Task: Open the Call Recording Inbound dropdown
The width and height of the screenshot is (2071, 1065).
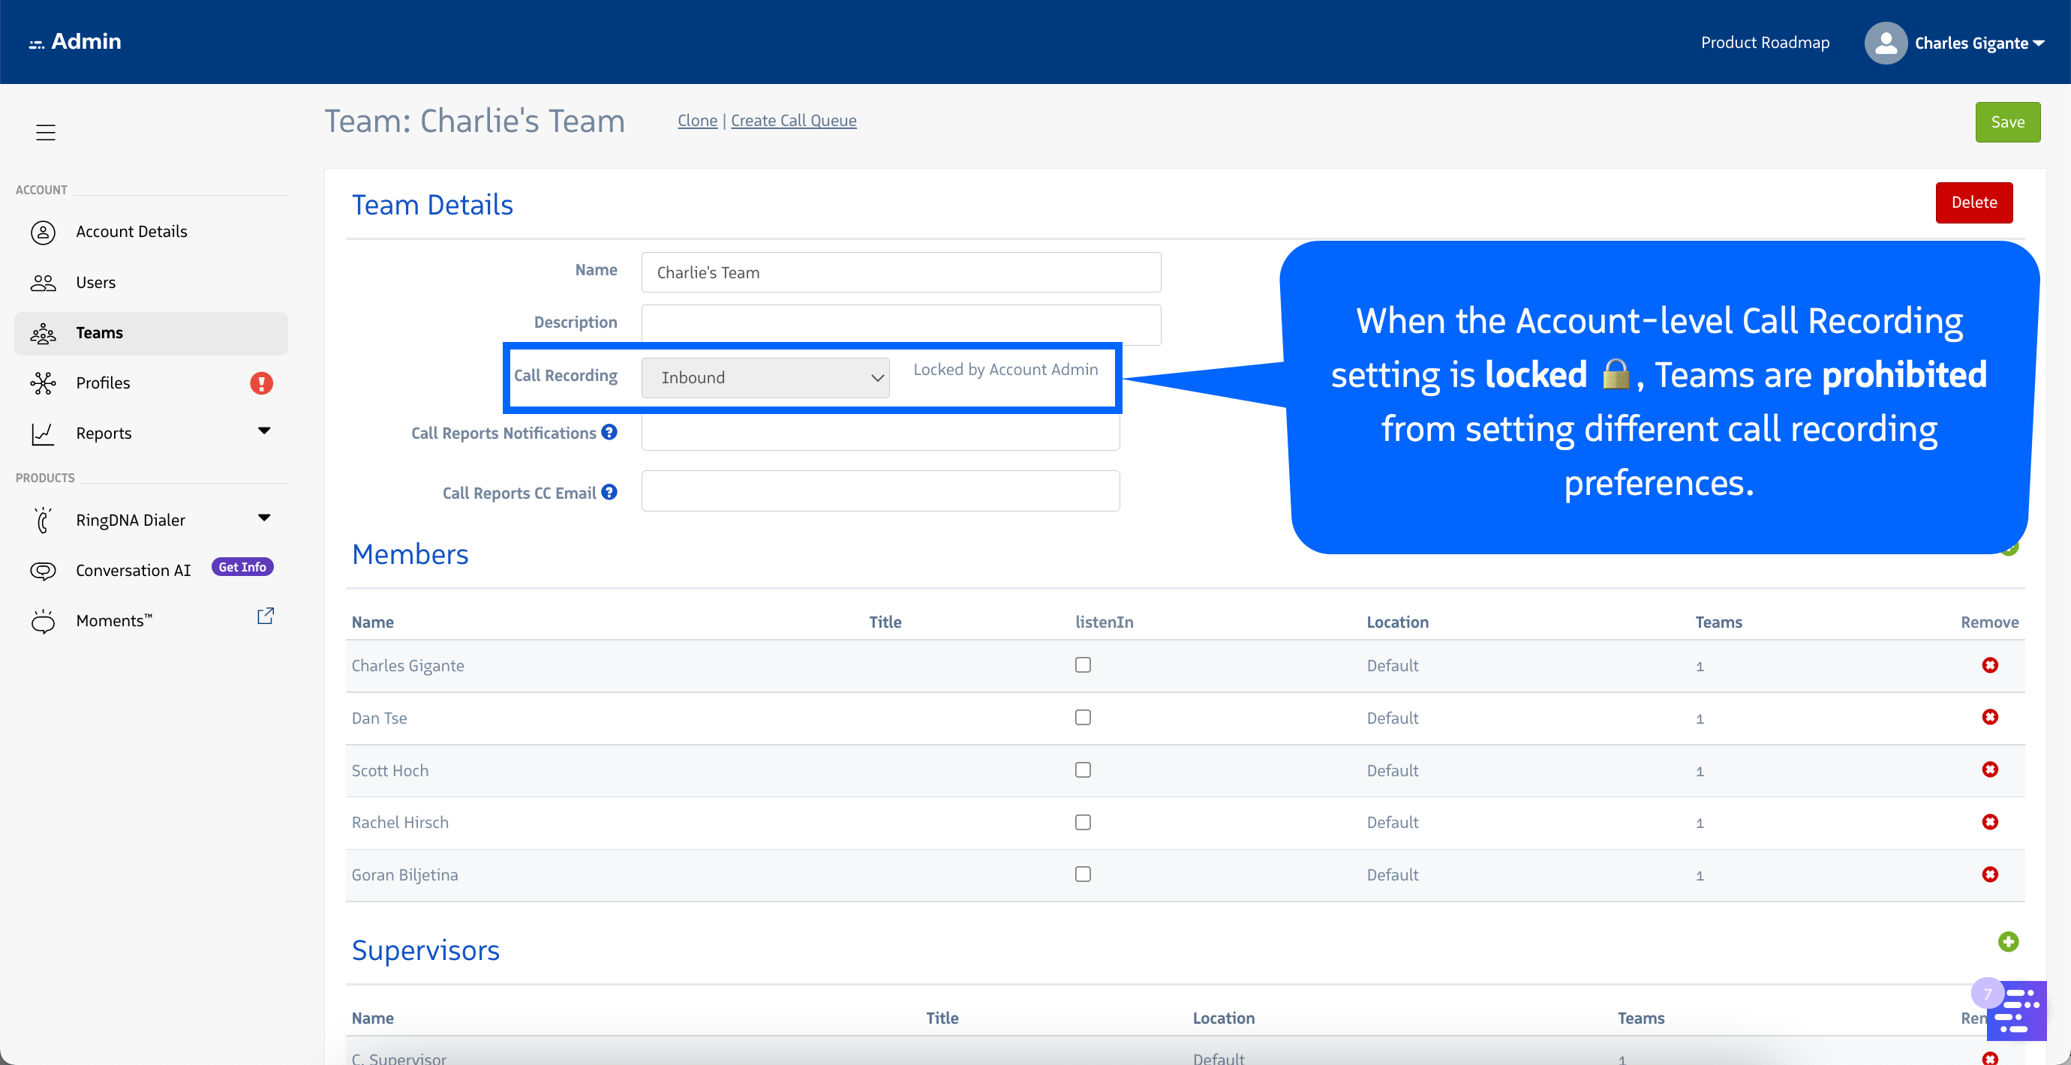Action: pos(765,378)
